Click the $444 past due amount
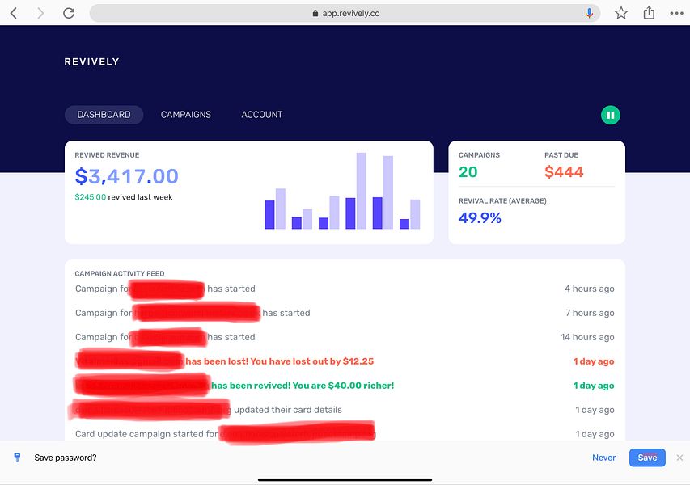Image resolution: width=690 pixels, height=485 pixels. (564, 172)
